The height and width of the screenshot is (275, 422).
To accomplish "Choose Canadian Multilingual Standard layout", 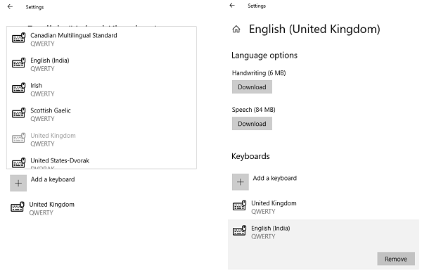I will (101, 39).
